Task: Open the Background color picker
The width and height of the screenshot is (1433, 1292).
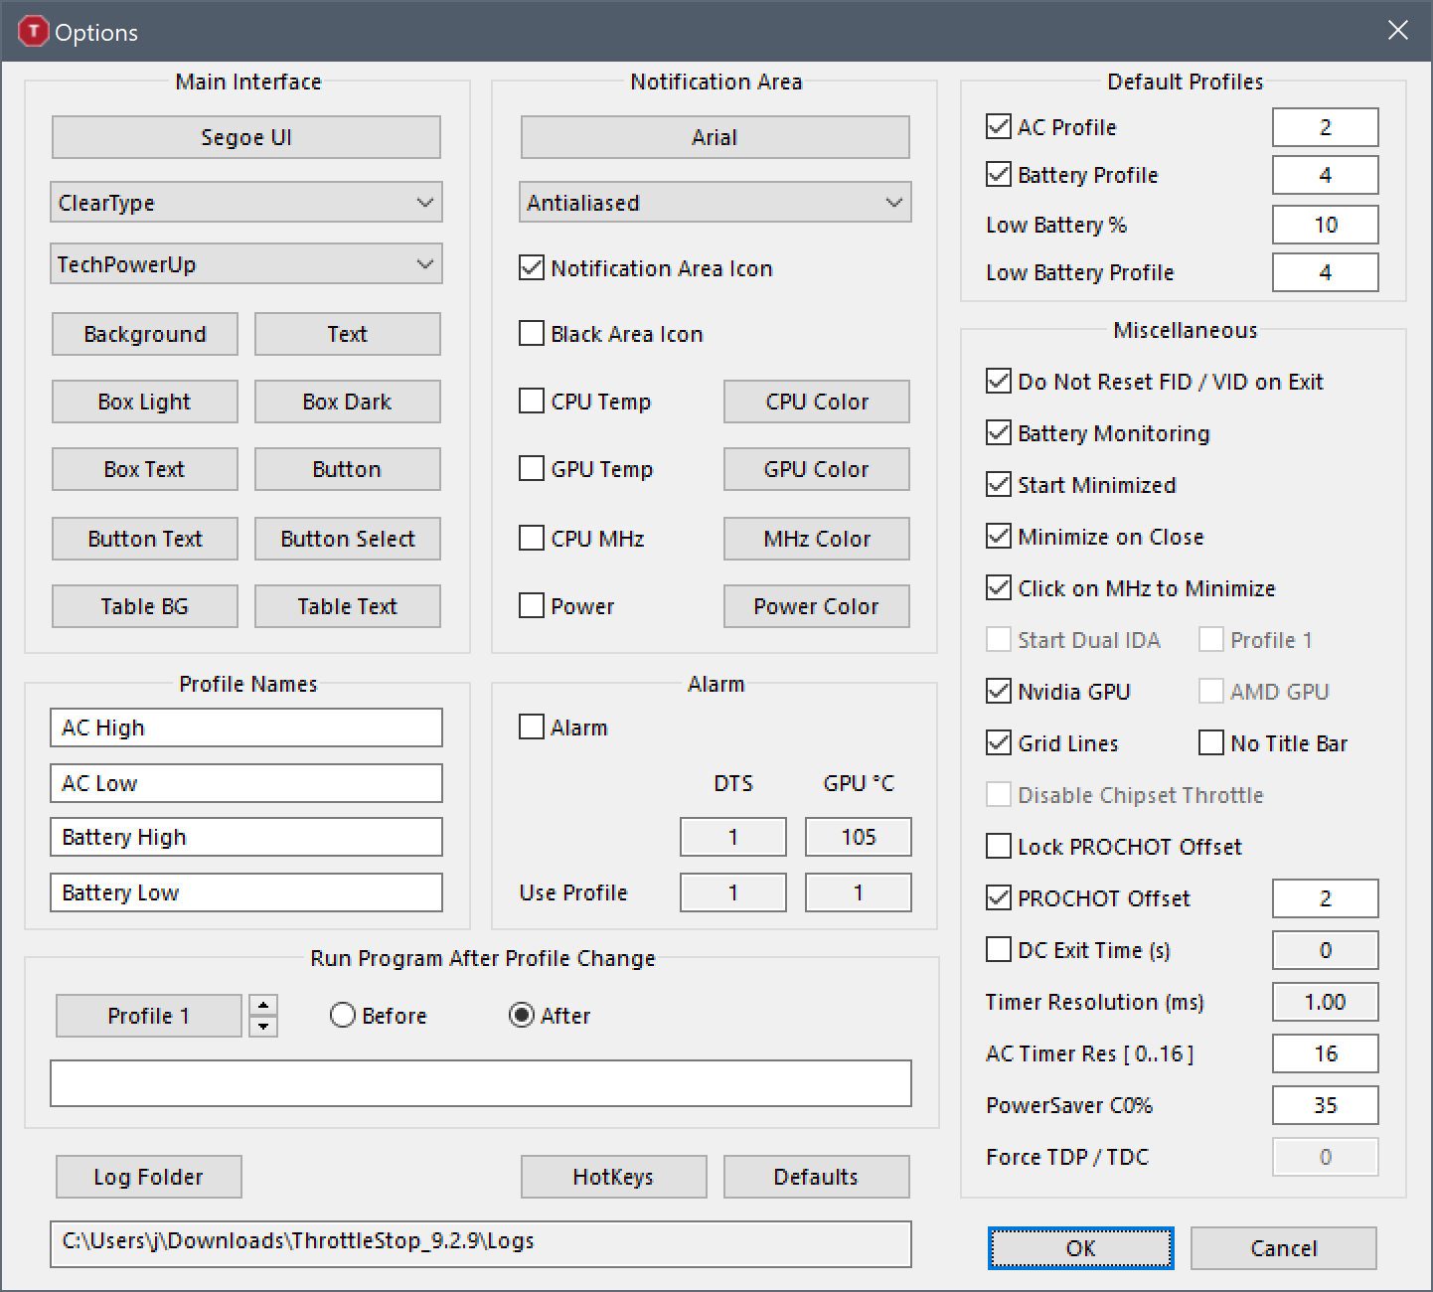Action: [145, 334]
